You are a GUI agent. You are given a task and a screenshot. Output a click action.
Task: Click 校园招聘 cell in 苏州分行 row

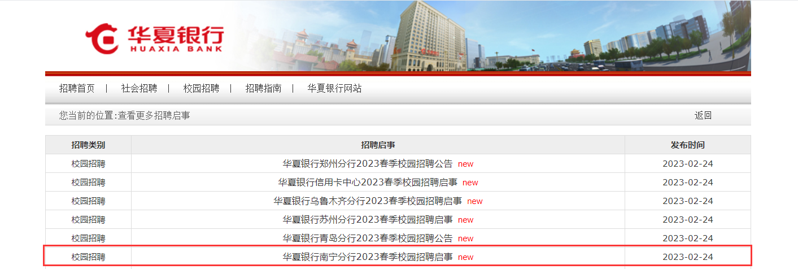point(88,220)
